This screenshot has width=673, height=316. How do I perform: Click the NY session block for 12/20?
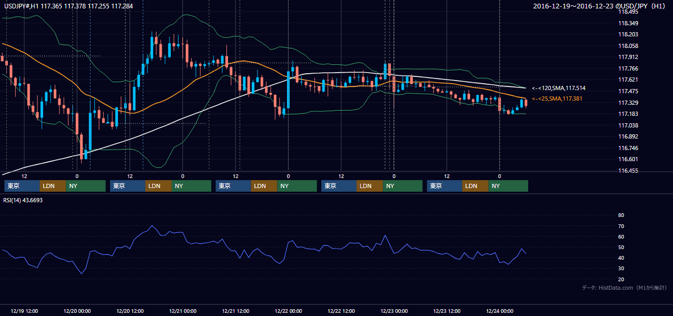coord(192,186)
